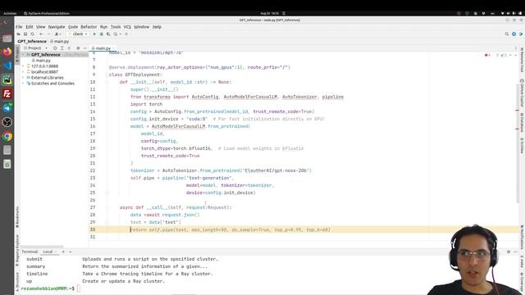Toggle the GitHub Copilot side panel
The width and height of the screenshot is (525, 295).
click(x=522, y=93)
